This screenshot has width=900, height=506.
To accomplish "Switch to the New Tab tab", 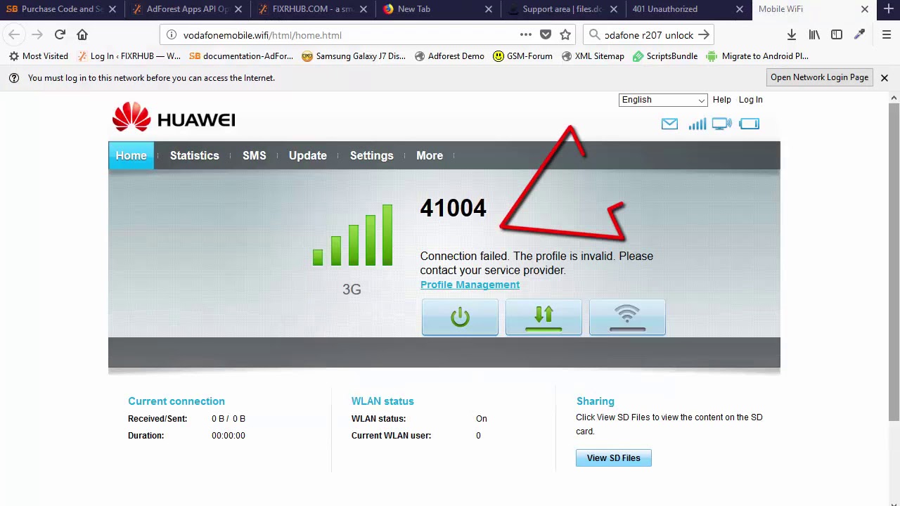I will point(438,9).
